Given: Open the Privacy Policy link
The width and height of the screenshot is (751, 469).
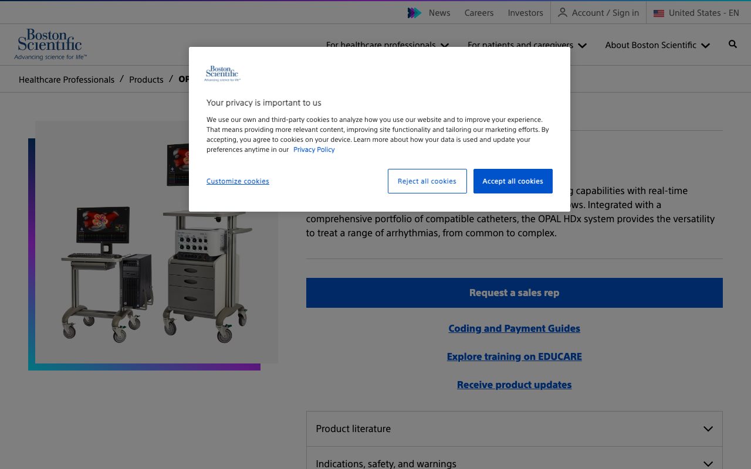Looking at the screenshot, I should click(314, 149).
